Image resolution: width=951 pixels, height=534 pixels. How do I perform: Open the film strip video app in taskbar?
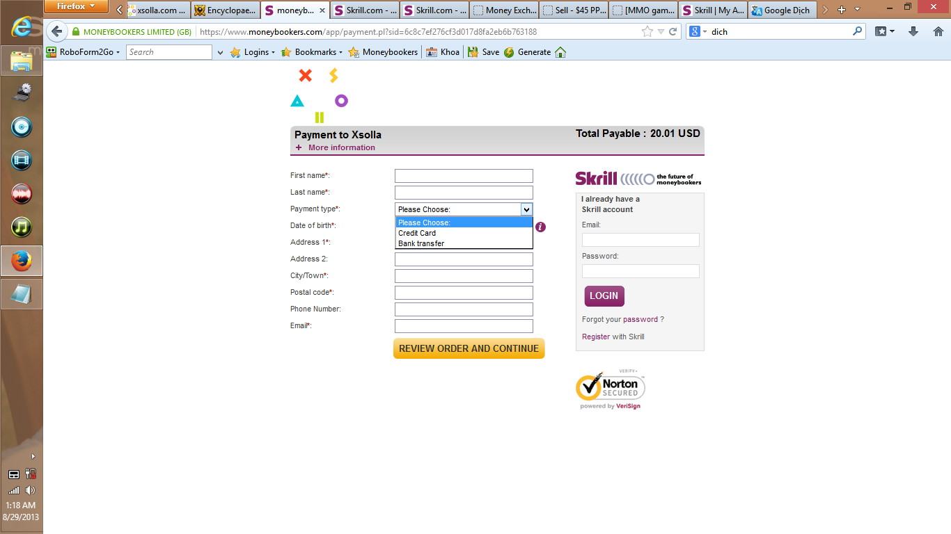click(22, 161)
